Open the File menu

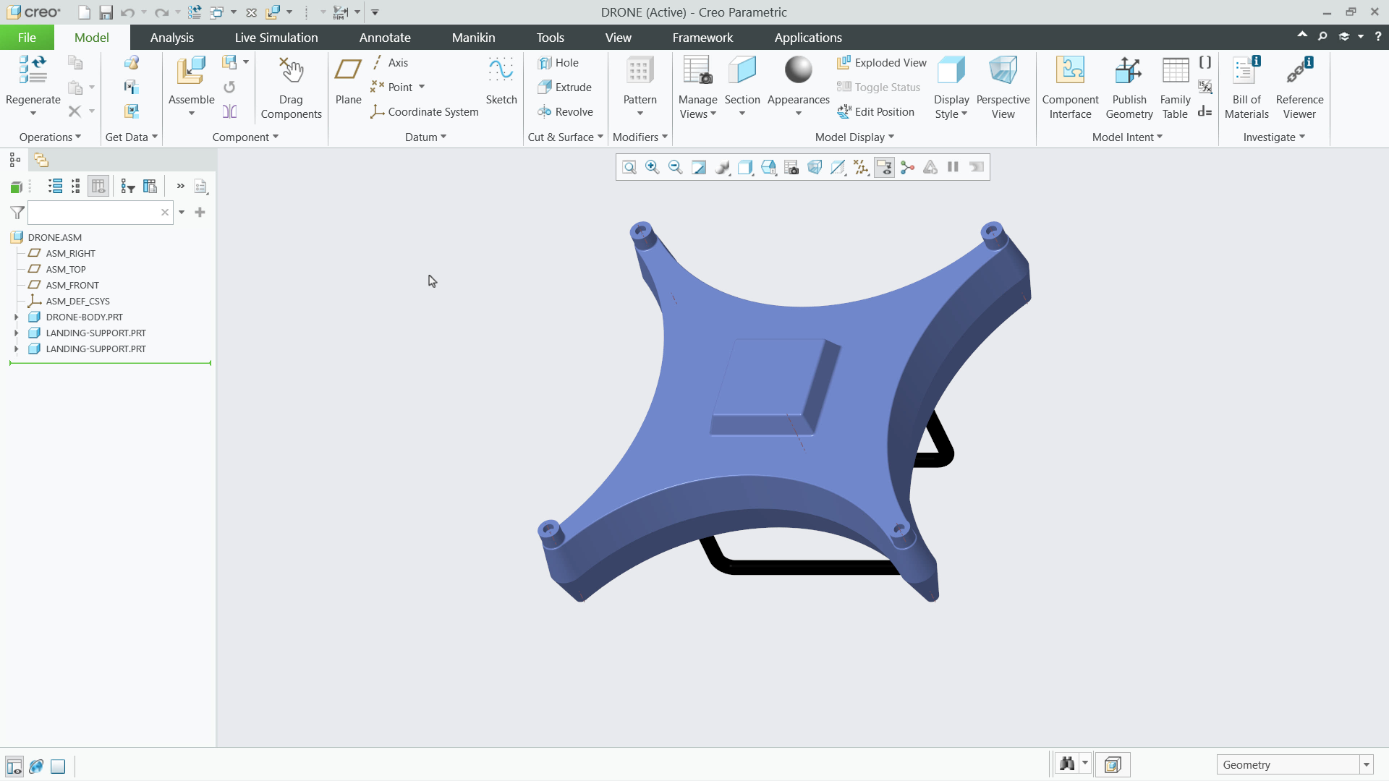coord(27,38)
